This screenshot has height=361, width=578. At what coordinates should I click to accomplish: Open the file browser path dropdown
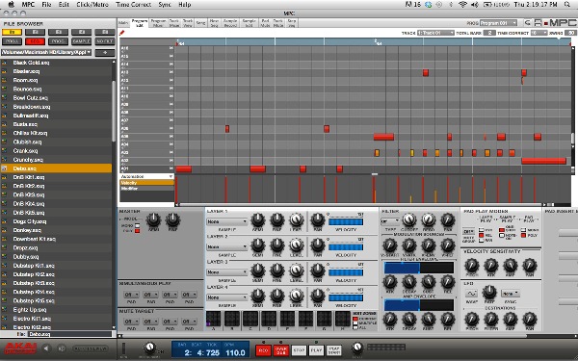(x=46, y=52)
